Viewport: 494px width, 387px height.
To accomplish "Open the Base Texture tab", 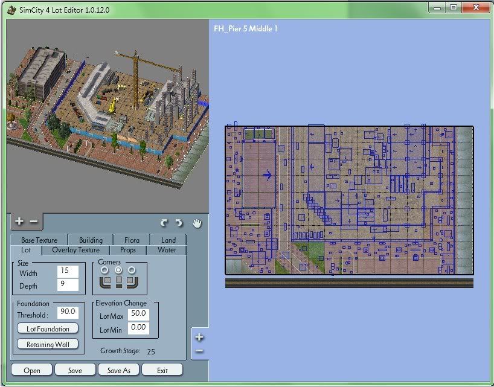I will [x=39, y=240].
